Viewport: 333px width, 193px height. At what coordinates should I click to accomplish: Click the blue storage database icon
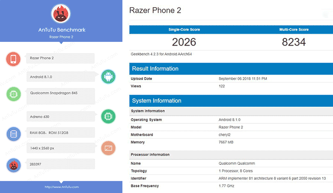(14, 134)
